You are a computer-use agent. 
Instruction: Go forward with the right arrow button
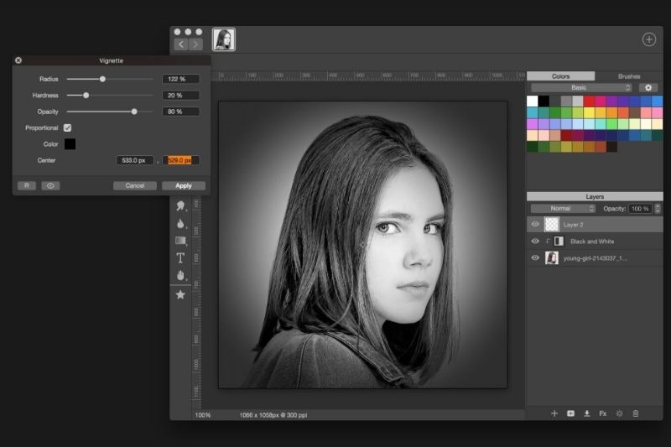195,44
